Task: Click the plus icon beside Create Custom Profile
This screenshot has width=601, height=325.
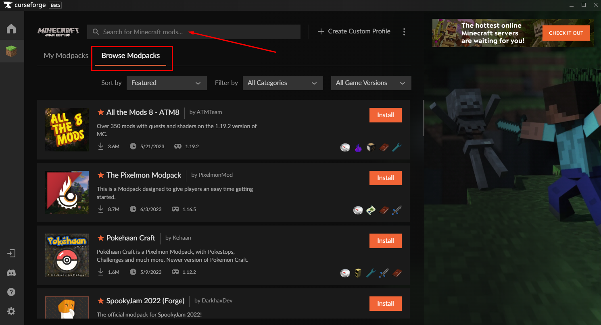Action: 321,31
